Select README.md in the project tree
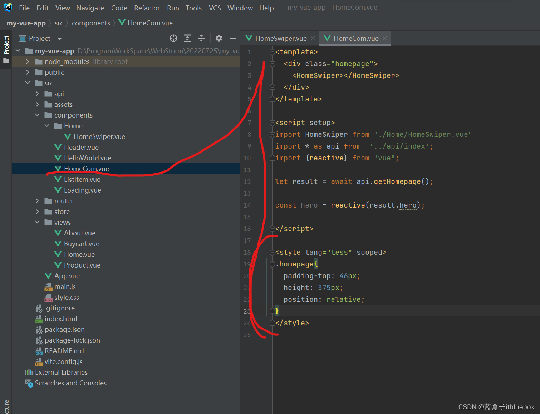The height and width of the screenshot is (414, 540). [64, 351]
